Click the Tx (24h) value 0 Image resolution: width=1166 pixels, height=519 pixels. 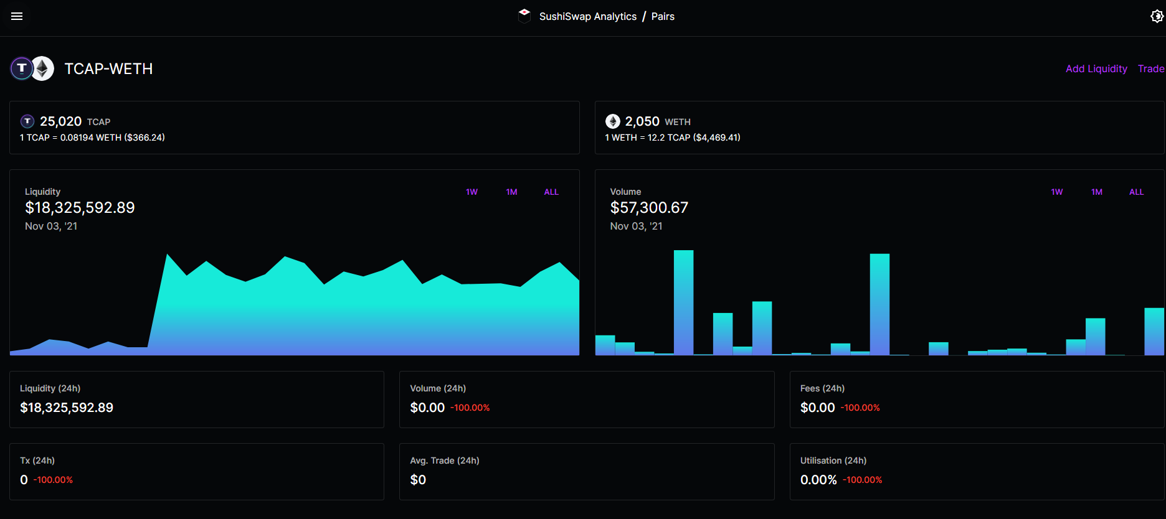click(24, 480)
